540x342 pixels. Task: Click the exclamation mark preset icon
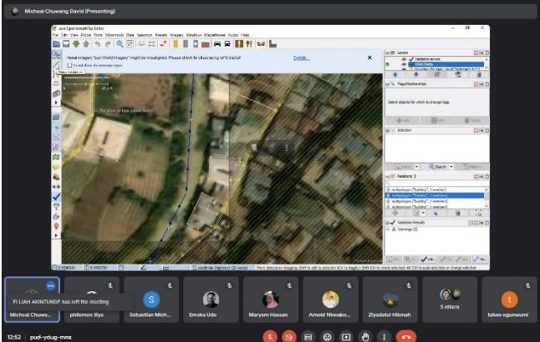point(239,44)
